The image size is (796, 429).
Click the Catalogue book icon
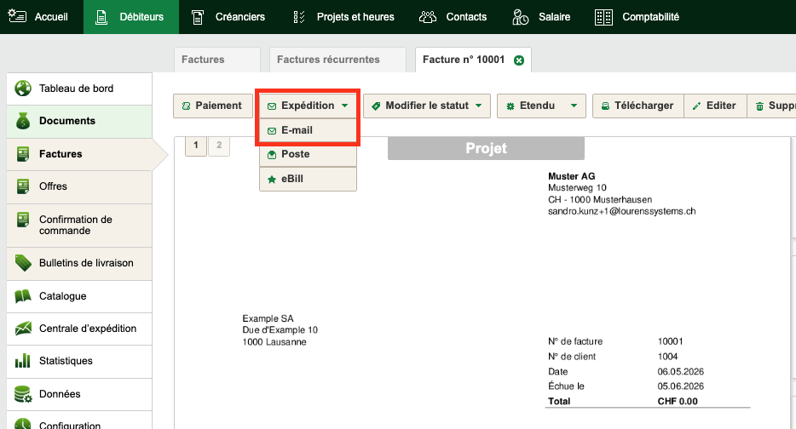[x=23, y=296]
